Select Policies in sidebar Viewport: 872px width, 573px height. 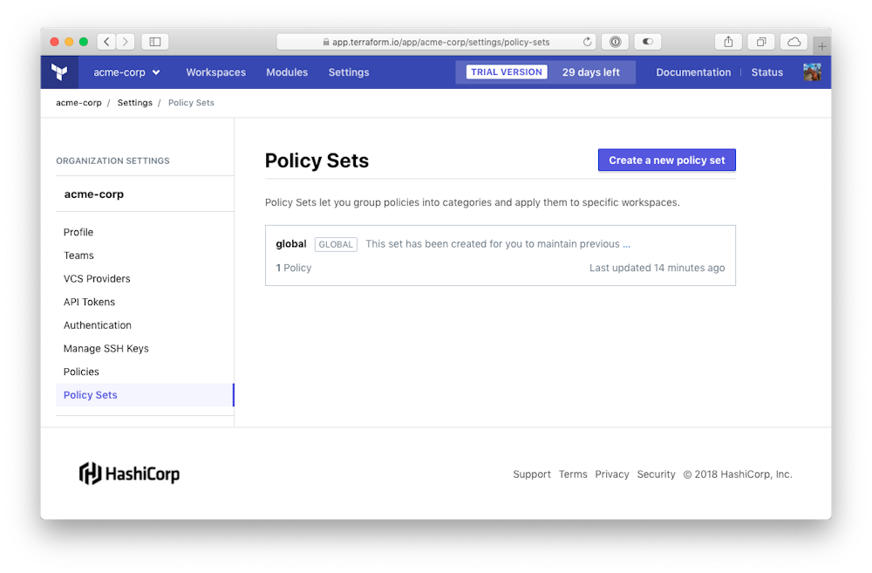point(81,372)
